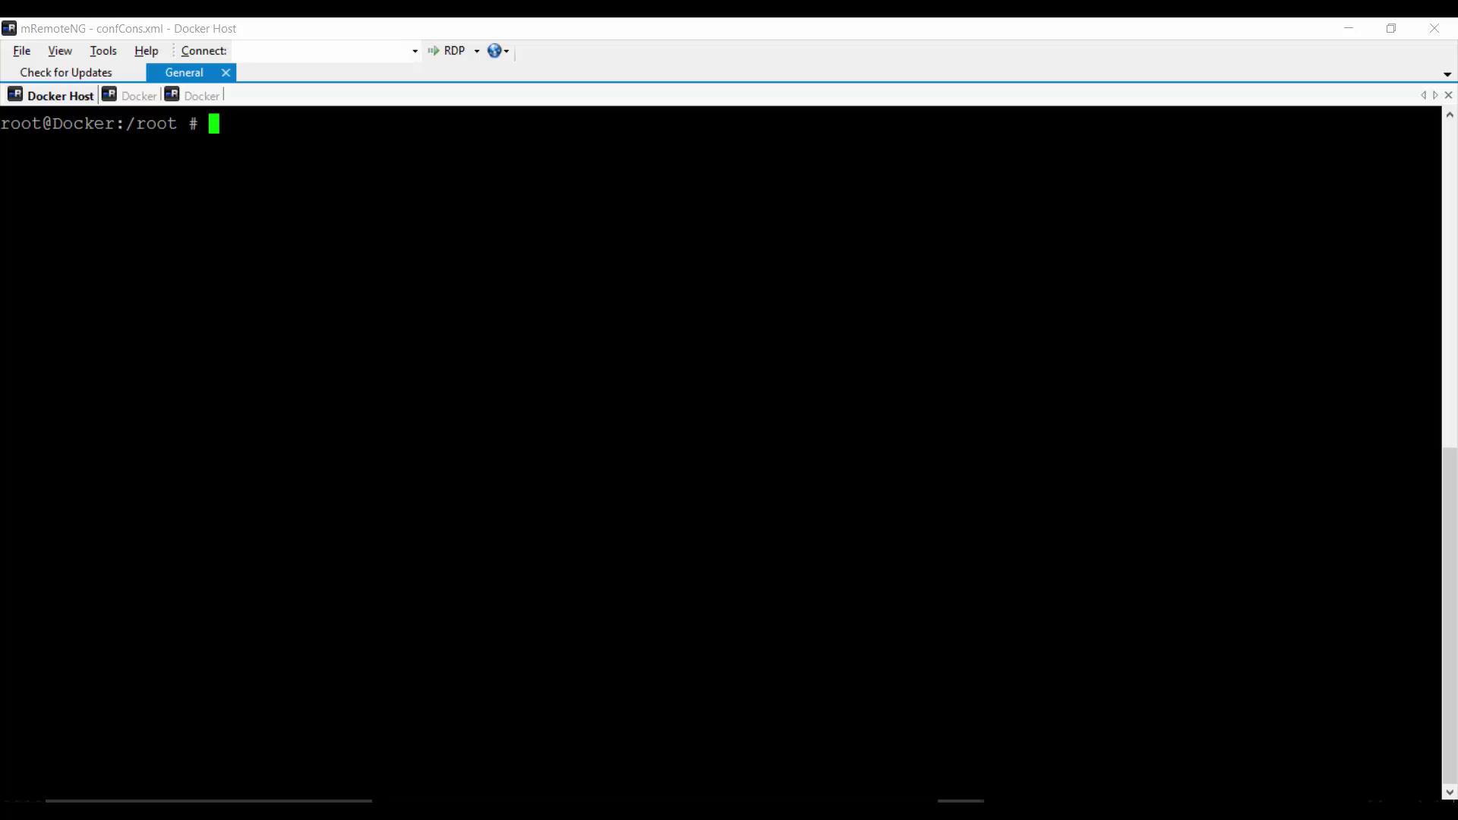Click the Docker Host tab icon
The width and height of the screenshot is (1458, 820).
tap(15, 95)
